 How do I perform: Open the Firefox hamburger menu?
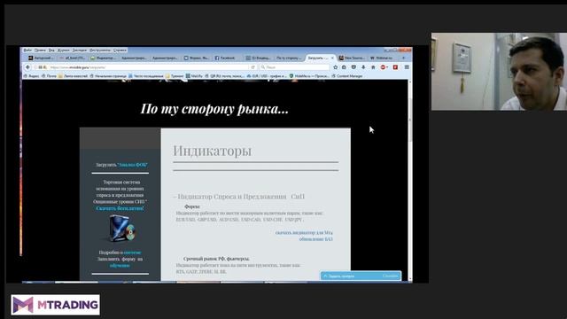(407, 67)
